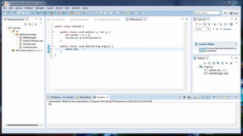Remove launch with console X icon

(x=185, y=97)
